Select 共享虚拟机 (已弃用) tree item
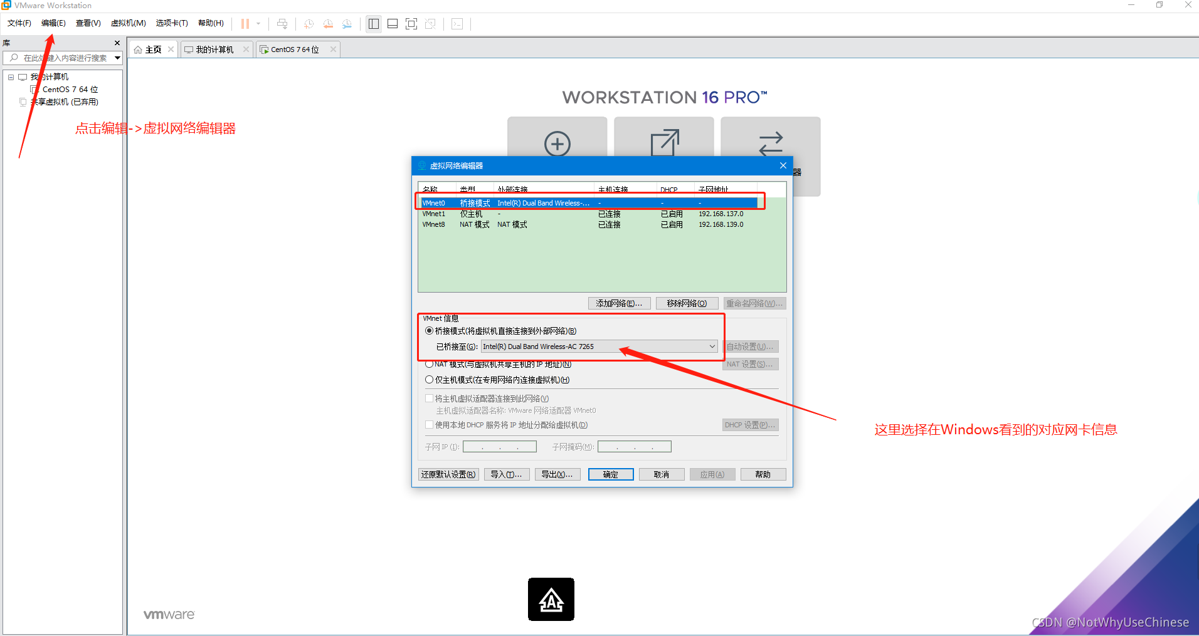This screenshot has width=1199, height=636. pos(59,102)
